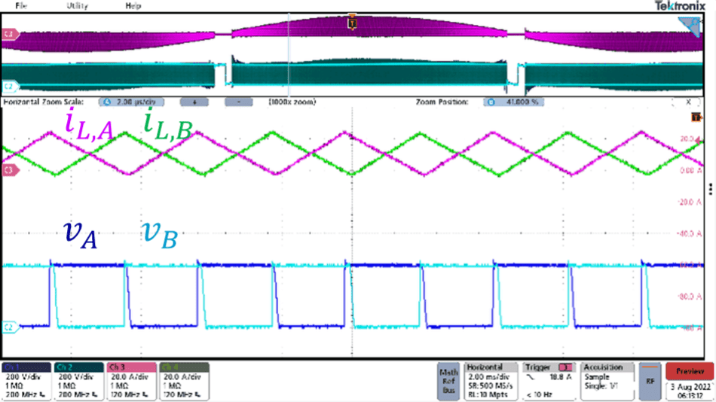The image size is (716, 402).
Task: Close the zoom control bar
Action: (687, 102)
